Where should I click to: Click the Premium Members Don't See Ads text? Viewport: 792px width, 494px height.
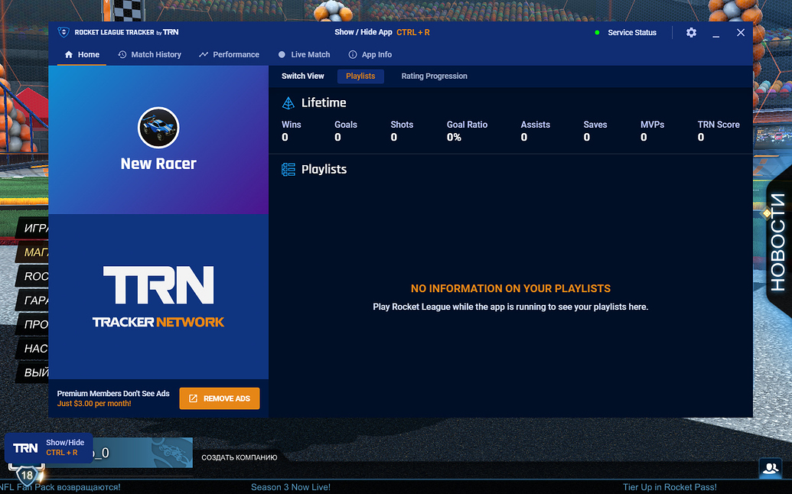[x=113, y=394]
